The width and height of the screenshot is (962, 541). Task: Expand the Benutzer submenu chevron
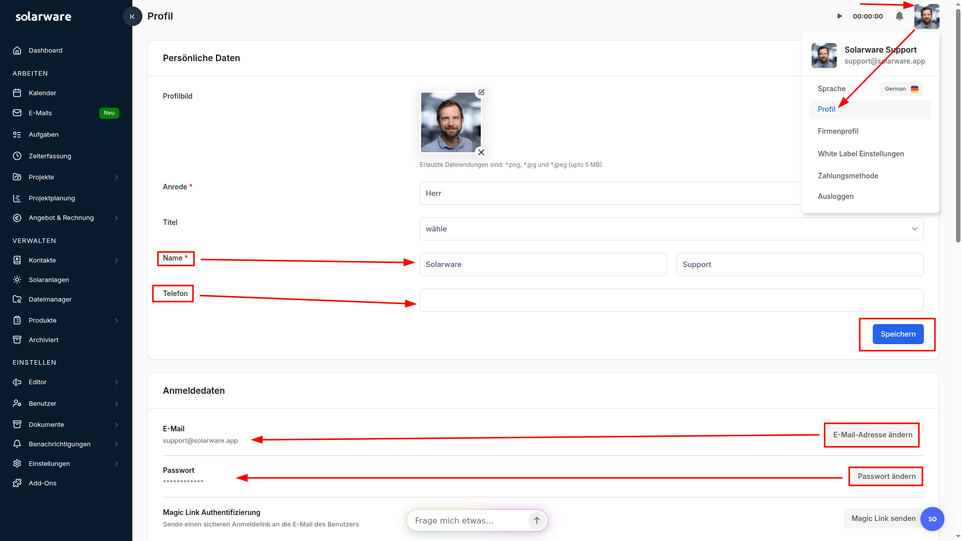pos(116,404)
